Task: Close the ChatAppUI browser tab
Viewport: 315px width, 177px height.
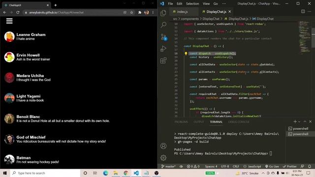Action: tap(48, 5)
